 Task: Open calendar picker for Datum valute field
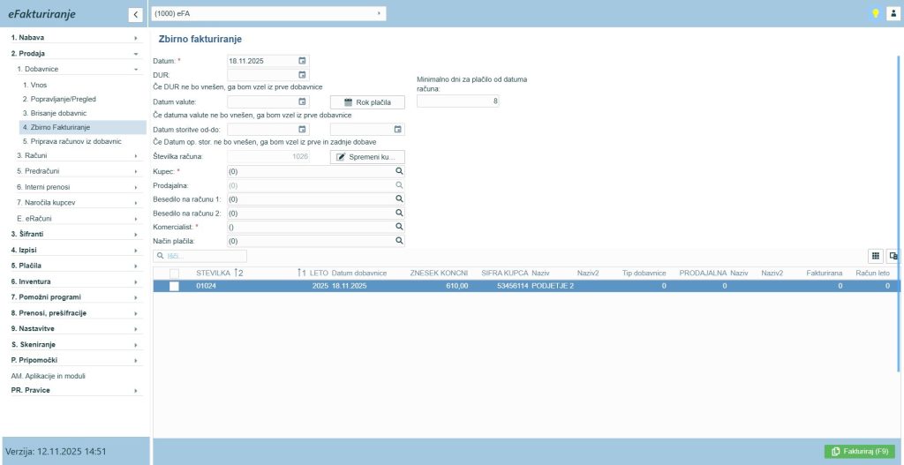coord(302,102)
